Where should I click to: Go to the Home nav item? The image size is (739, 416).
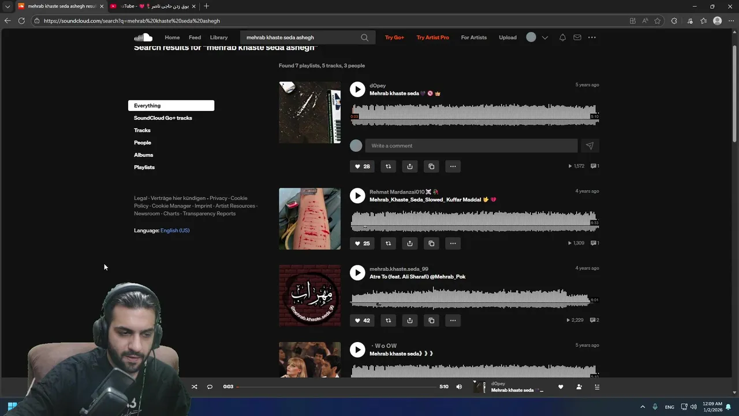pos(172,38)
